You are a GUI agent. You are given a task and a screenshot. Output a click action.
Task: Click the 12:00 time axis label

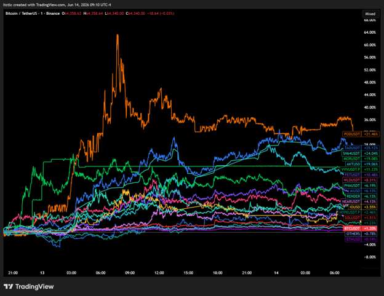(x=159, y=273)
